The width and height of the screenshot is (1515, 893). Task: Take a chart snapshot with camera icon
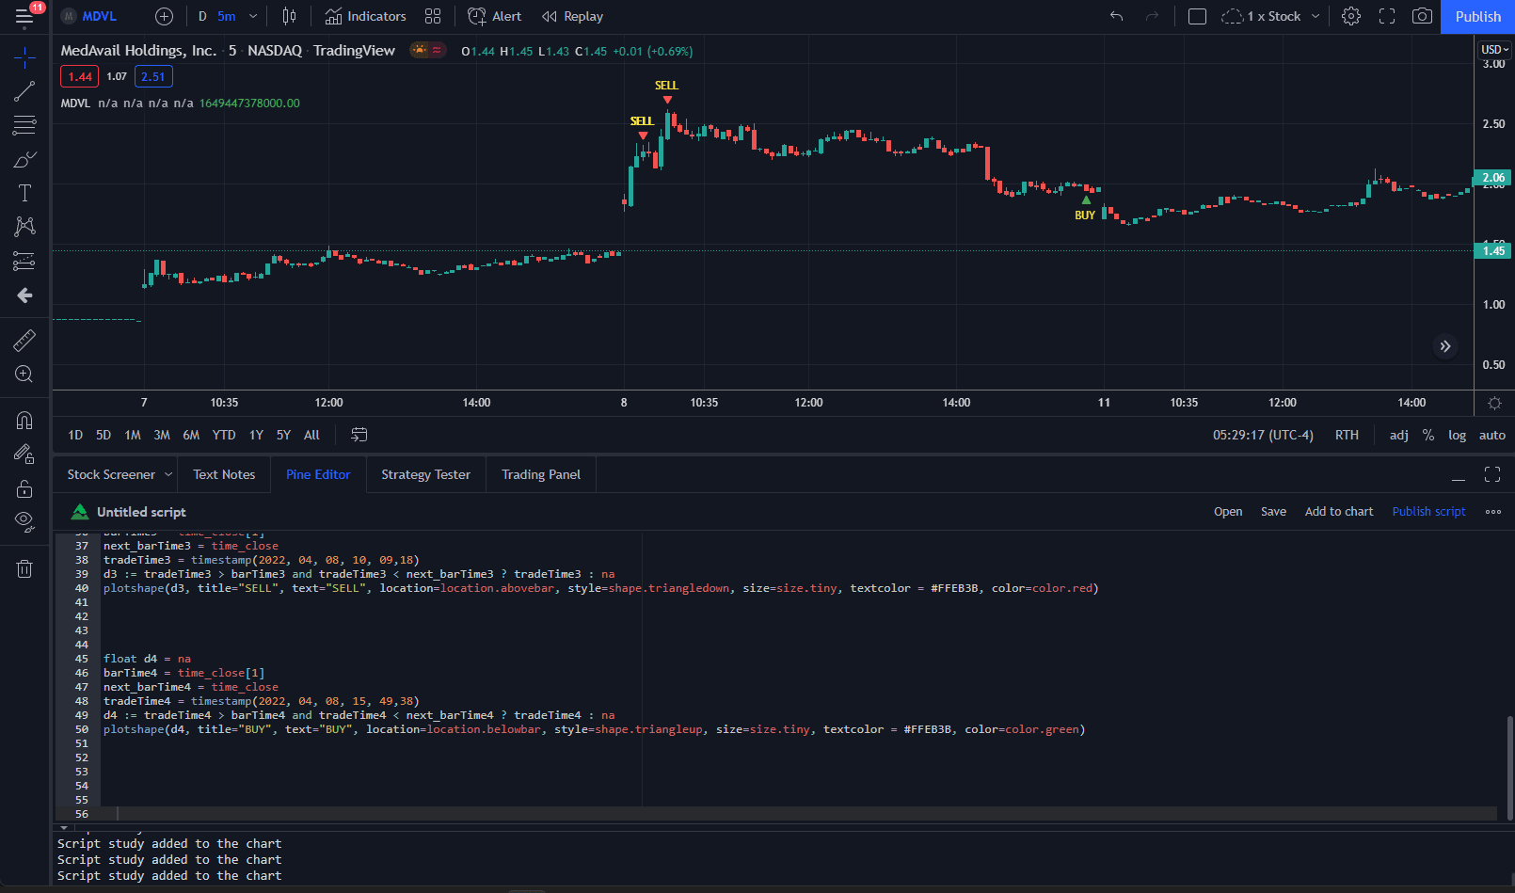tap(1423, 17)
